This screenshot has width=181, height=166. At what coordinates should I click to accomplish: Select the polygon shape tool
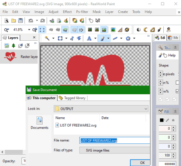point(128,38)
